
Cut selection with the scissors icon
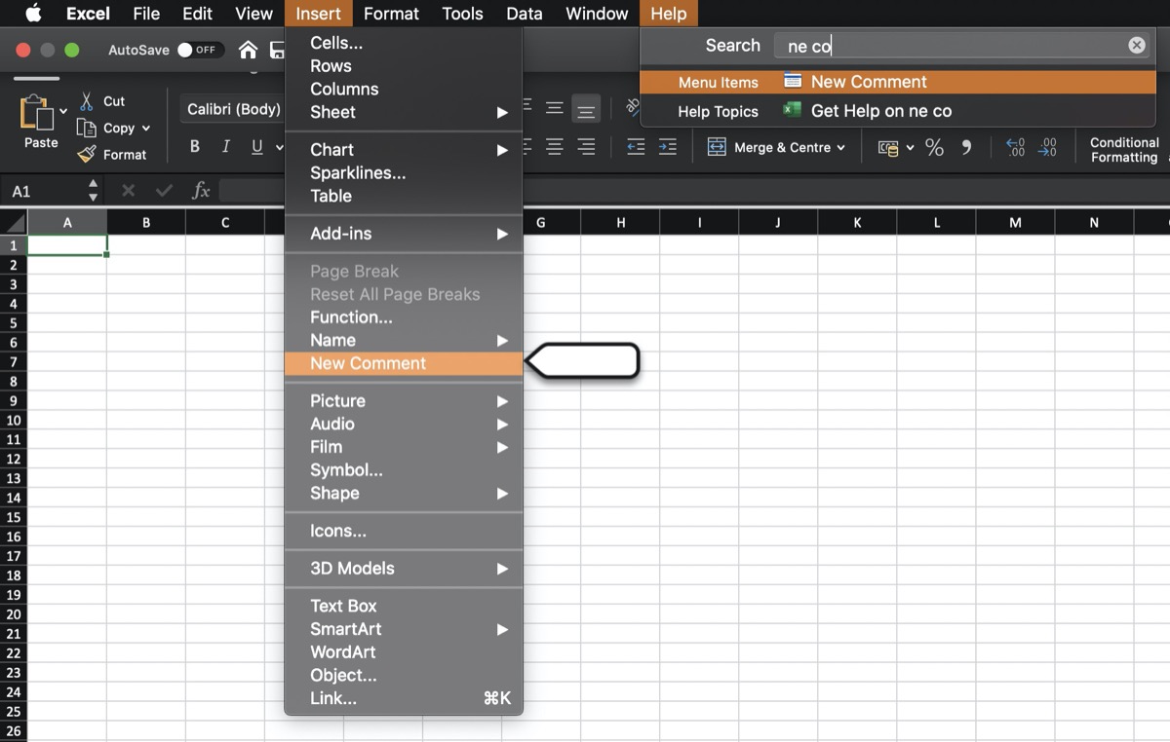(87, 101)
